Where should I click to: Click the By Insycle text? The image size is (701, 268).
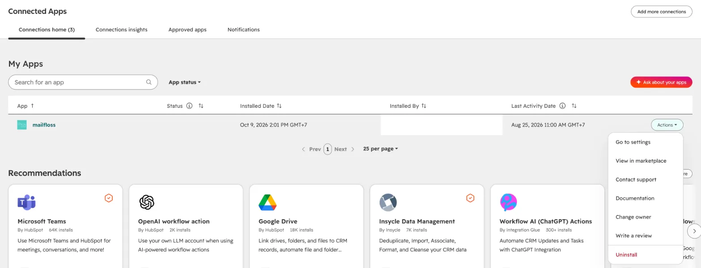pos(390,230)
